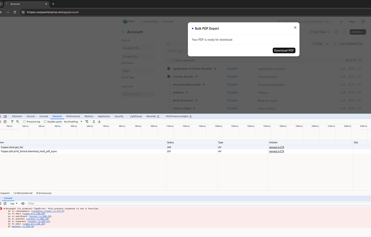Click the Filter Name input field
This screenshot has height=237, width=371.
(137, 94)
